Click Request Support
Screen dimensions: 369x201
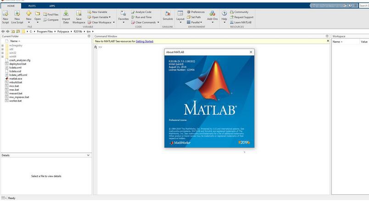click(x=242, y=17)
